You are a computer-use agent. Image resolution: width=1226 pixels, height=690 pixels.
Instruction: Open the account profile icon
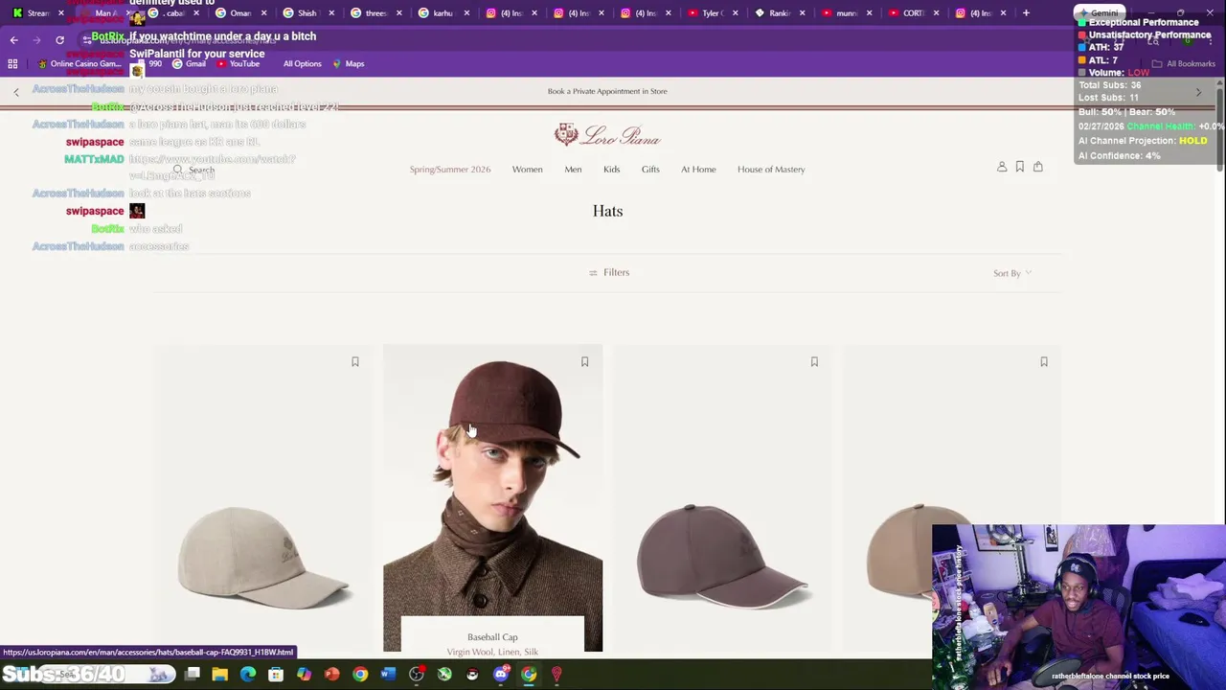point(1002,167)
